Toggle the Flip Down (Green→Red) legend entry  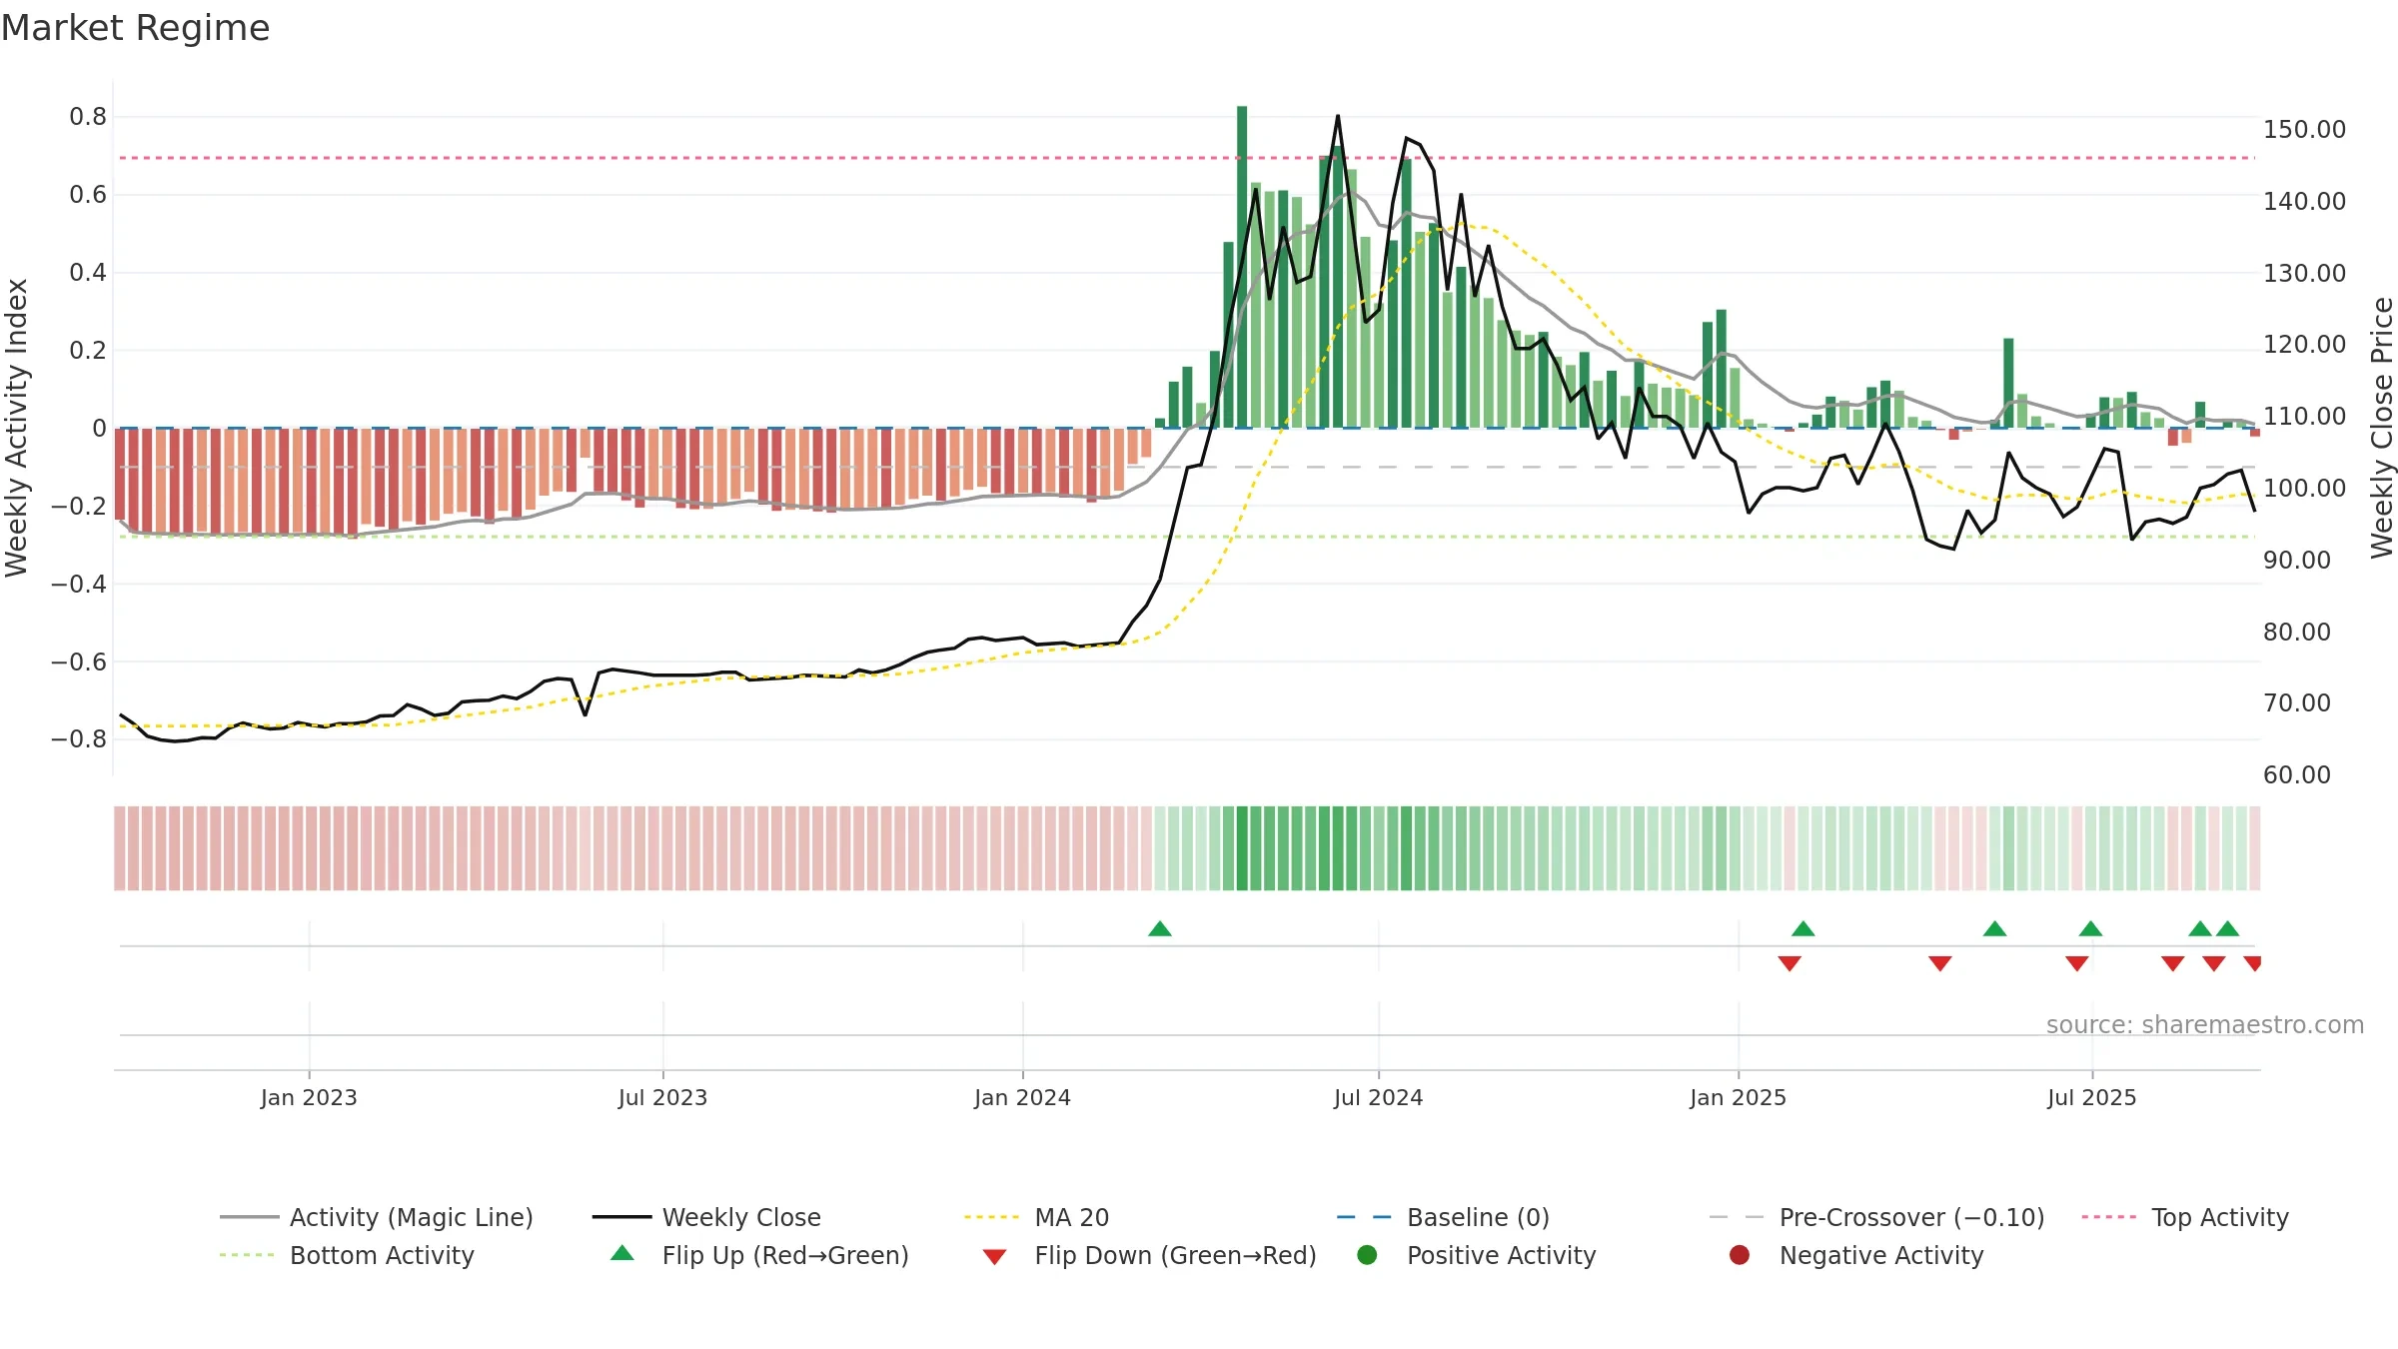click(x=1149, y=1255)
